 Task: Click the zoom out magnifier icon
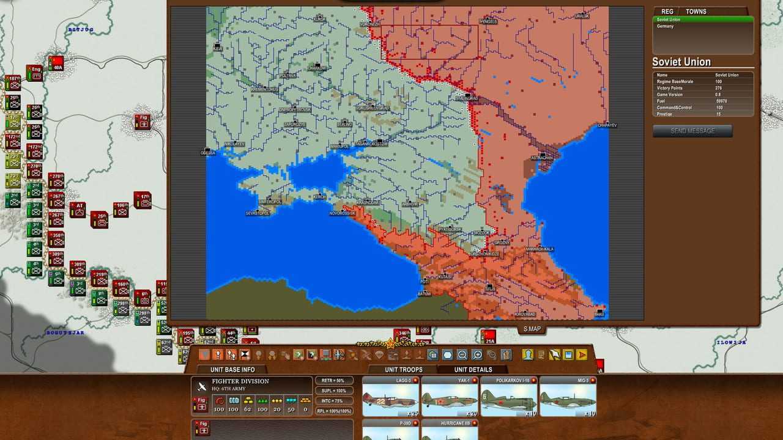click(462, 354)
